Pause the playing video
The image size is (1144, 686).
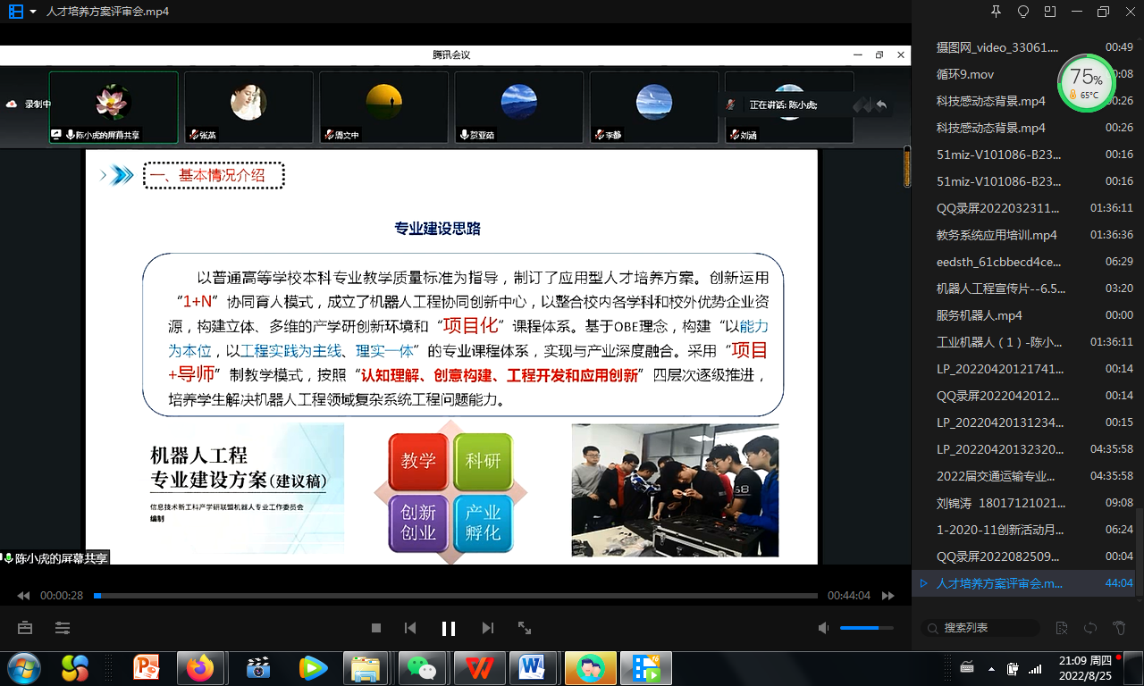[449, 628]
